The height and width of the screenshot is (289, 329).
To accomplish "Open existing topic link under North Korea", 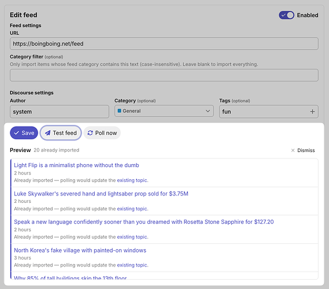I will tap(132, 265).
